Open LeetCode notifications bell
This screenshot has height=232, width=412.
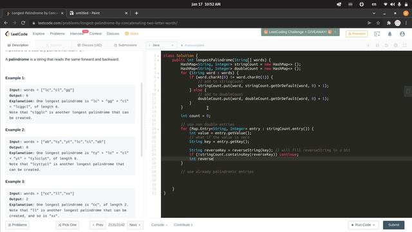(389, 34)
